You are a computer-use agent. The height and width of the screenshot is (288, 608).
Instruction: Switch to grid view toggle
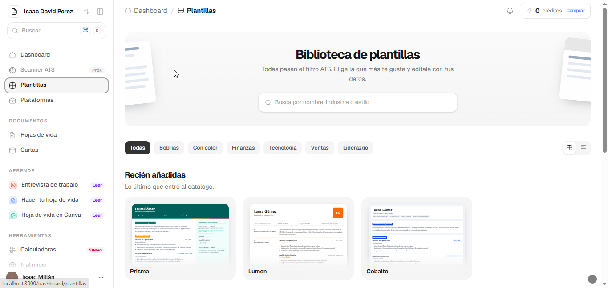tap(569, 148)
